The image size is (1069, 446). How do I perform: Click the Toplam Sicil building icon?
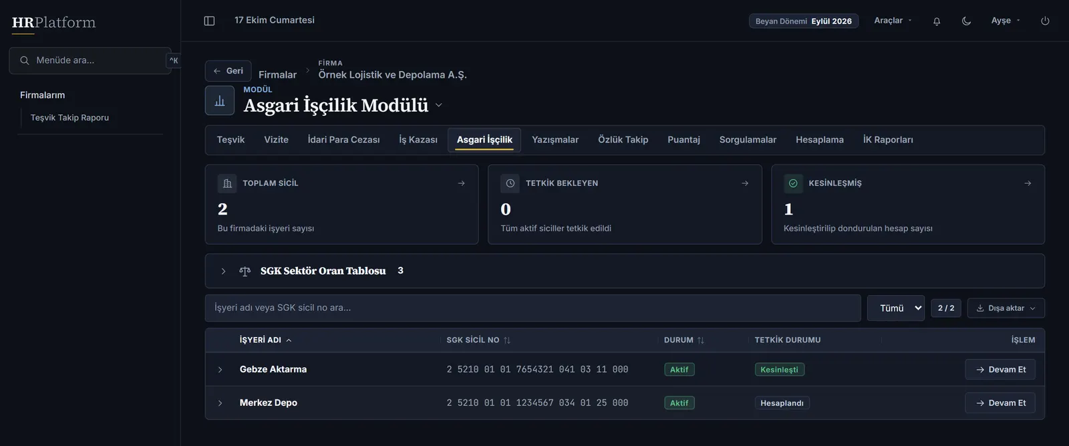click(x=227, y=183)
